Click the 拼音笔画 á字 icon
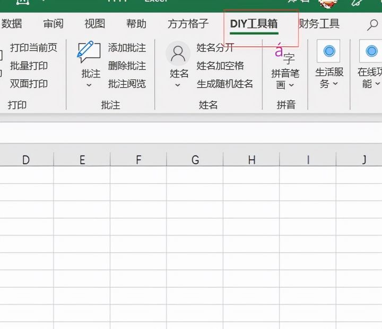382x329 pixels. pos(284,54)
